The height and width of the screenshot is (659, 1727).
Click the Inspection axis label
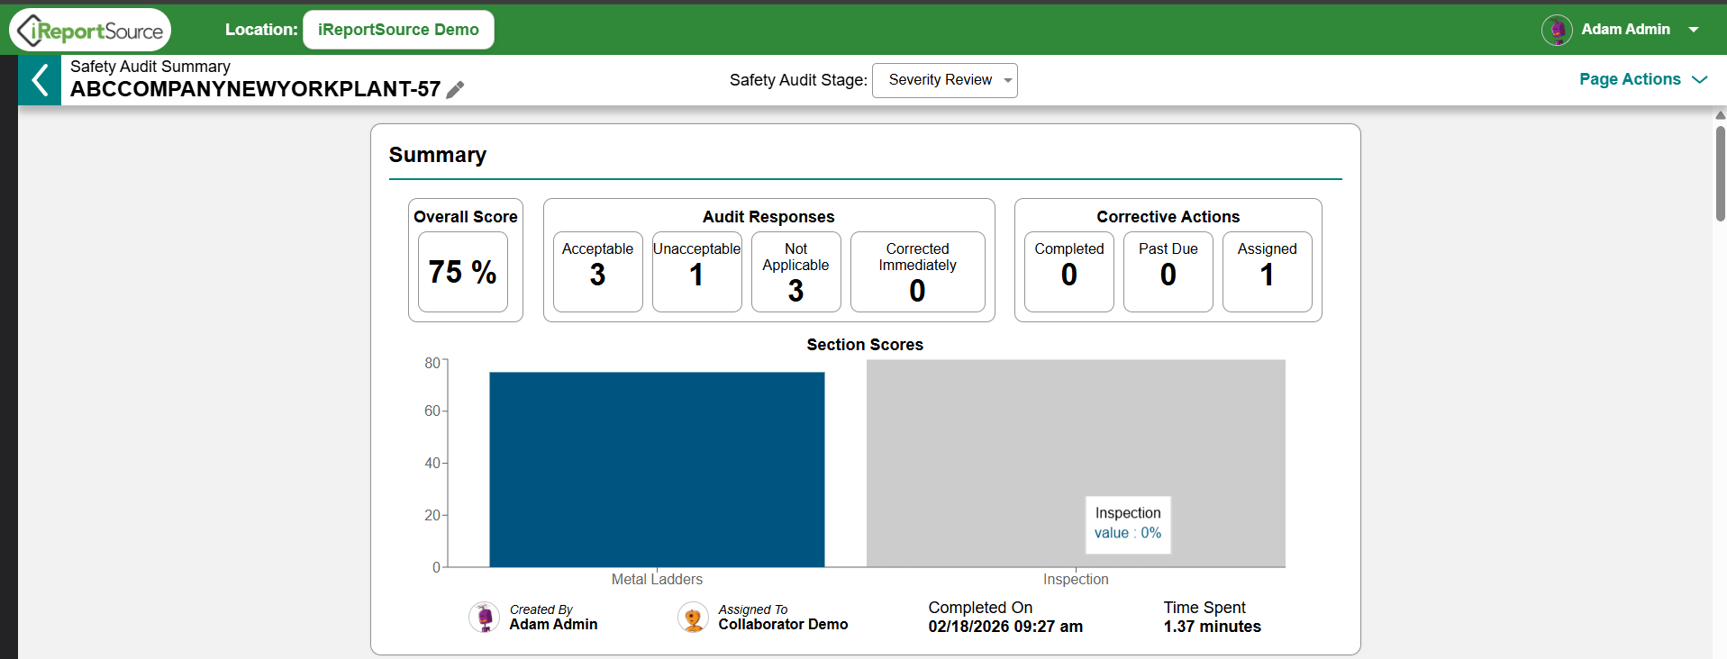pos(1076,580)
